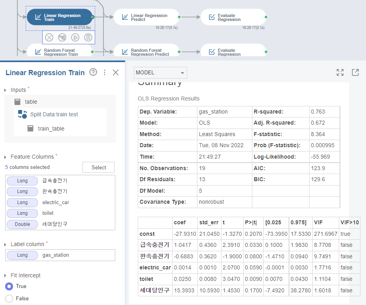Select the Random Forest Regression Train node
This screenshot has width=366, height=305.
[60, 51]
